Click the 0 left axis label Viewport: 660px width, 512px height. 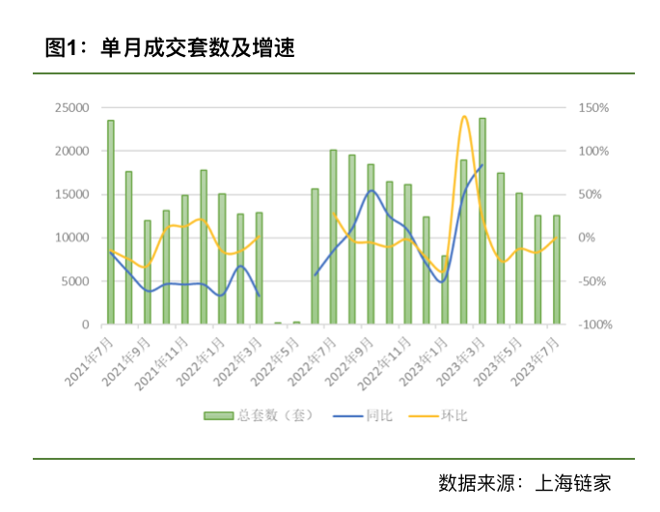coord(86,325)
